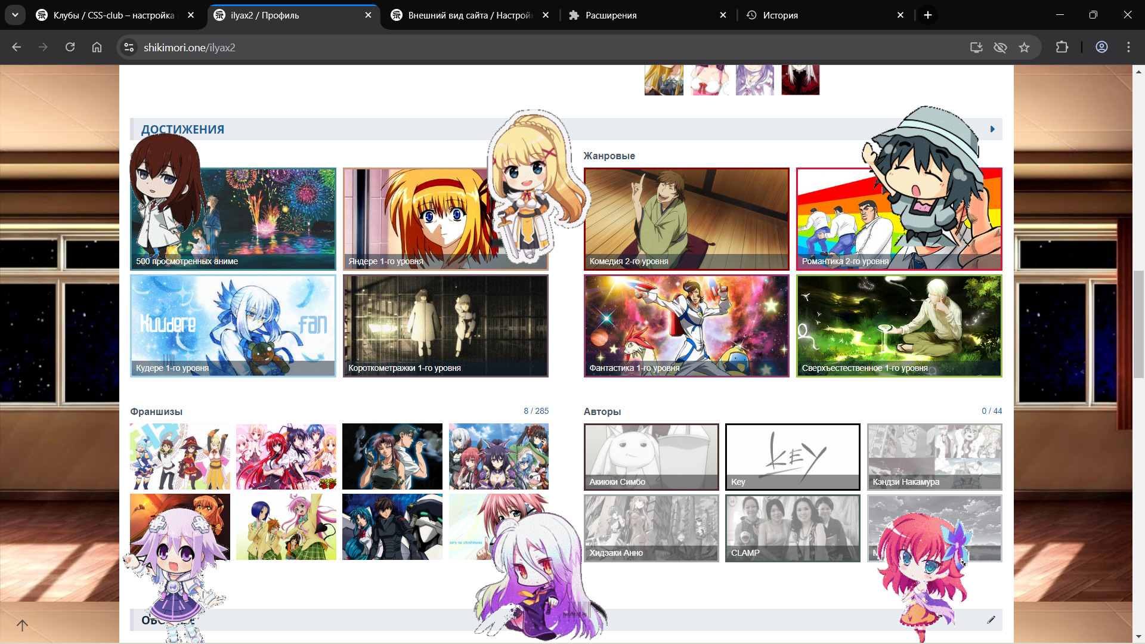Click the scrollbar down arrow
1145x644 pixels.
point(1138,637)
